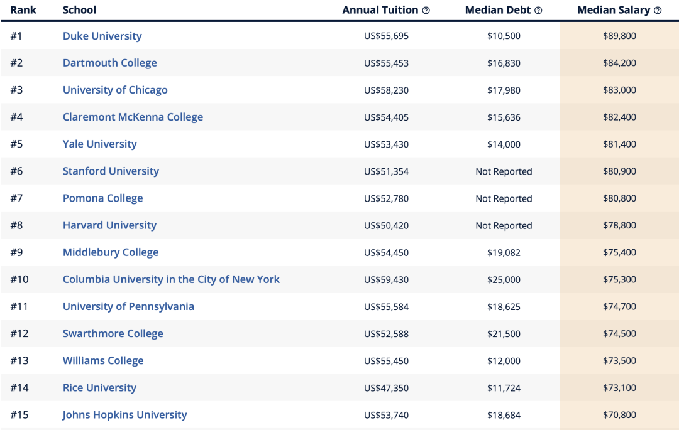Click the Median Debt help icon
This screenshot has width=679, height=430.
(x=538, y=11)
